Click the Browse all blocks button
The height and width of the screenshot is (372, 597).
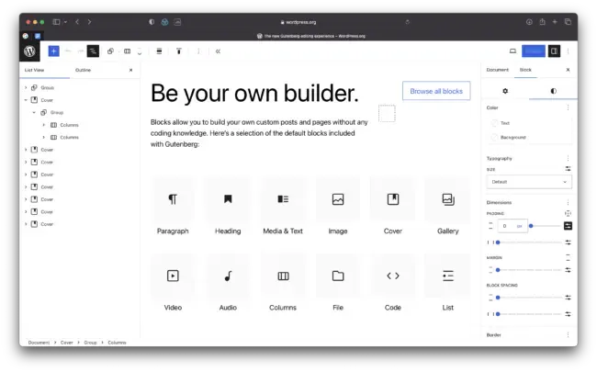436,91
